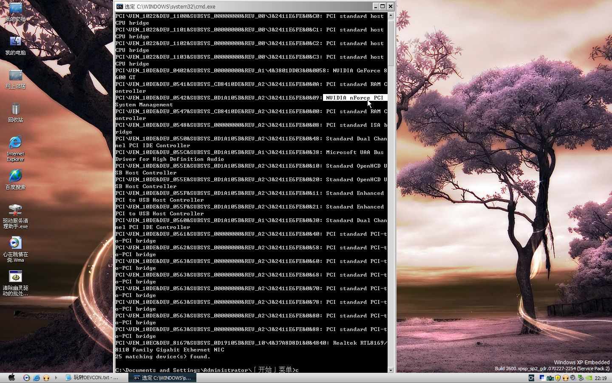Click the DEV_1100 PCI standard host line

(x=249, y=16)
